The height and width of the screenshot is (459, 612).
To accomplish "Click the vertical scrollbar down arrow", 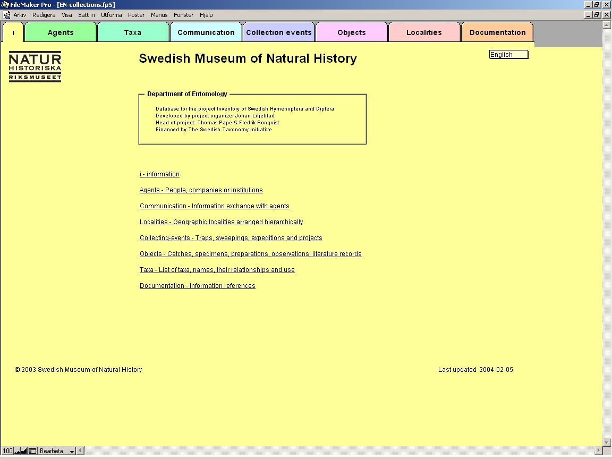I will pyautogui.click(x=607, y=442).
